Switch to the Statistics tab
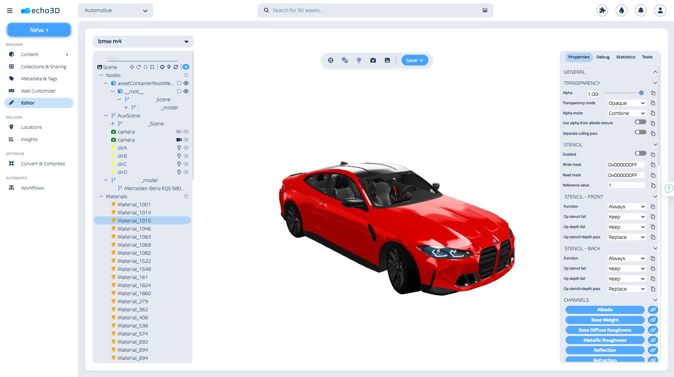The image size is (674, 377). pos(625,57)
